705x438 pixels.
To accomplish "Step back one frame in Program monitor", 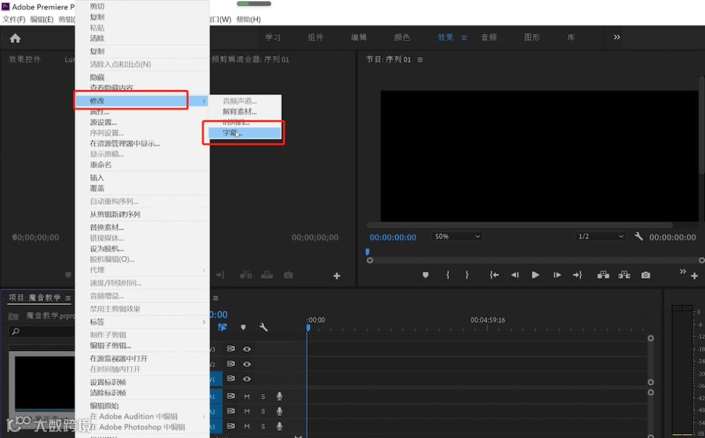I will pyautogui.click(x=515, y=275).
